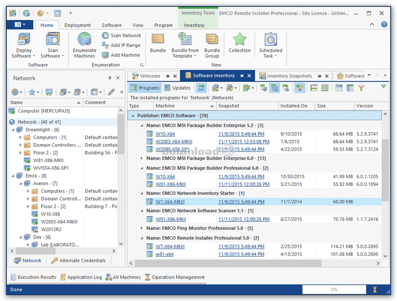Click the inventory grid vertical scrollbar
This screenshot has width=397, height=301.
(385, 170)
